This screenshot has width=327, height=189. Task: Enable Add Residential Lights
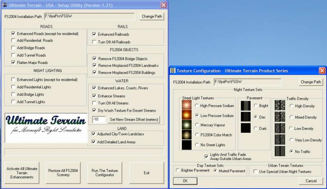13,87
